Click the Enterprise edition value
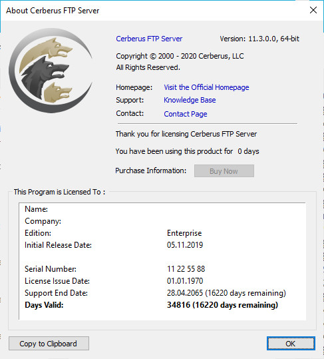This screenshot has width=324, height=359. tap(184, 233)
